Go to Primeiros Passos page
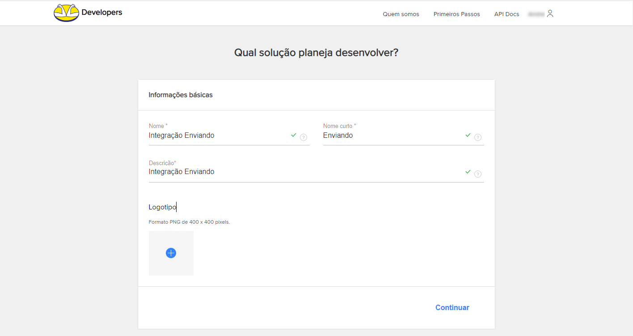The width and height of the screenshot is (633, 336). [x=457, y=14]
